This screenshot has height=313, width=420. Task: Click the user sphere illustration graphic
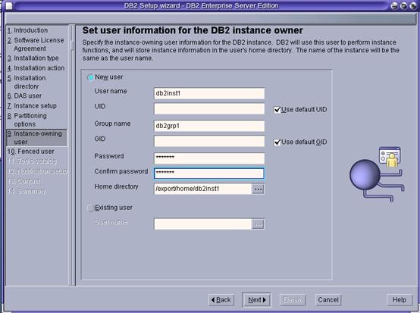tap(377, 174)
